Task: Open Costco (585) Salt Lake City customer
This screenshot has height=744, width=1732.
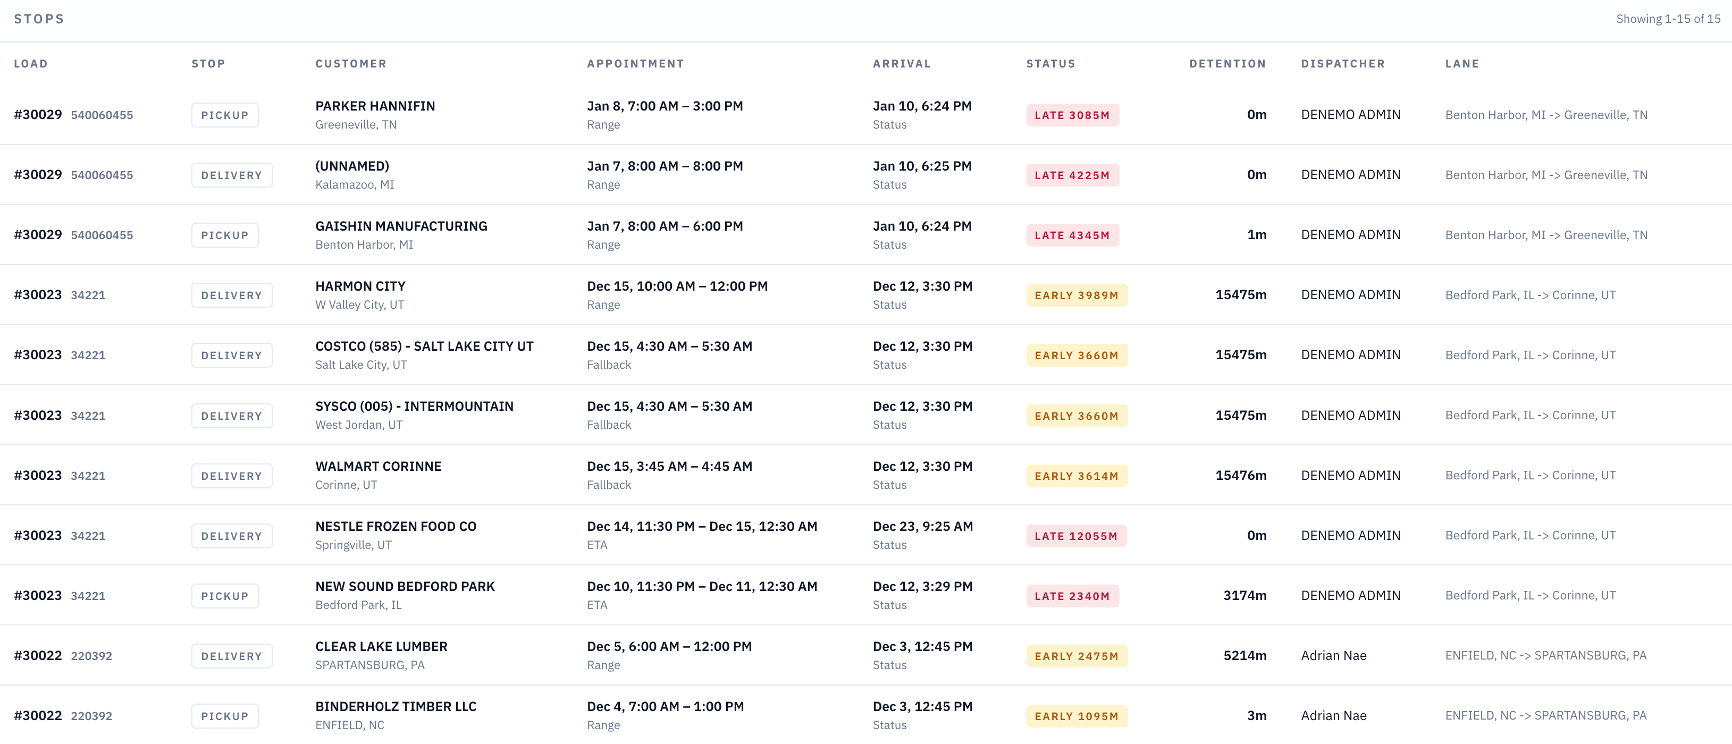Action: [x=424, y=346]
